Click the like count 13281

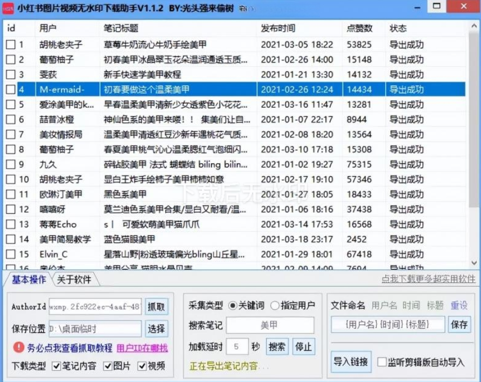click(359, 105)
